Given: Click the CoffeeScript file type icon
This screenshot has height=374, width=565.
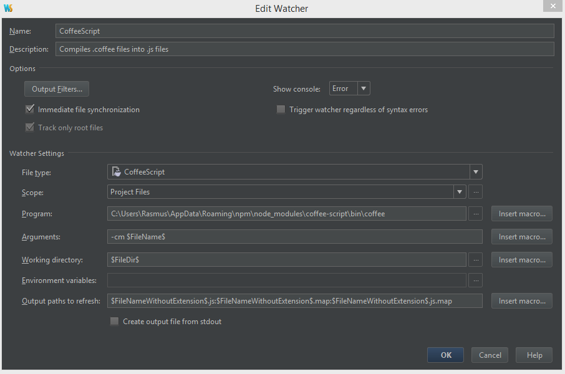Looking at the screenshot, I should 116,171.
